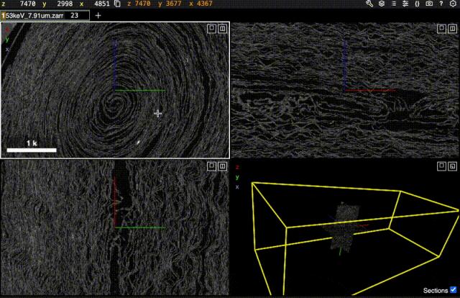Open the wrench tool palette icon
The height and width of the screenshot is (298, 460).
[369, 4]
